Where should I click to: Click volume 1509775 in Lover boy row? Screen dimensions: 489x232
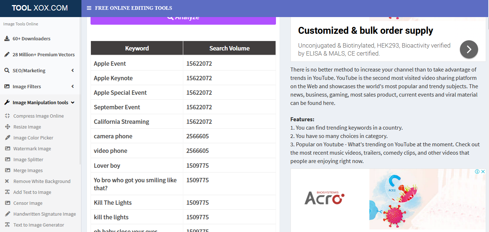tap(197, 166)
